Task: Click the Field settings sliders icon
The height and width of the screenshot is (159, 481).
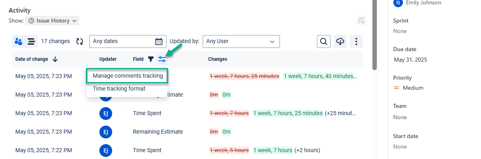Action: click(x=162, y=59)
